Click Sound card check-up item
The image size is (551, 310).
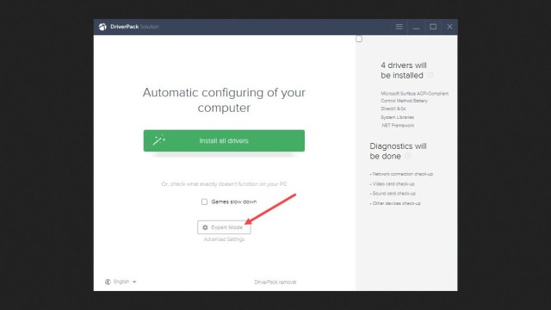(393, 193)
